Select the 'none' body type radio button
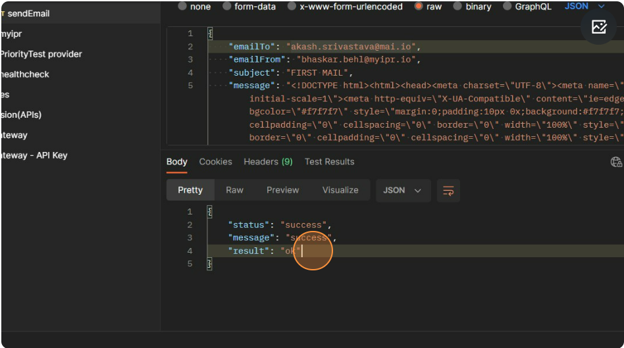The image size is (624, 348). pyautogui.click(x=182, y=7)
